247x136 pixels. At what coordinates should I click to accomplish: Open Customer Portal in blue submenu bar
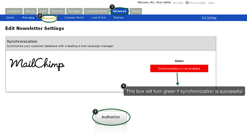pos(74,18)
